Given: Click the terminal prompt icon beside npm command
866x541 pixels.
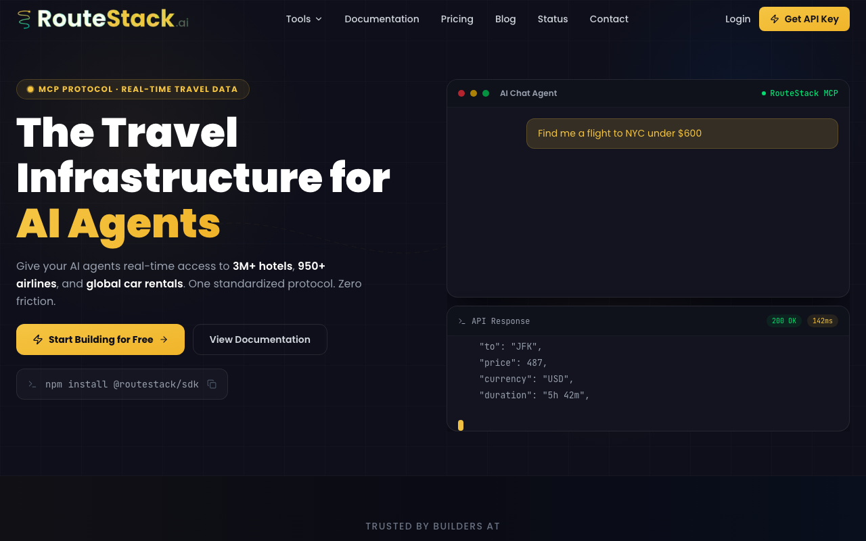Looking at the screenshot, I should [32, 384].
